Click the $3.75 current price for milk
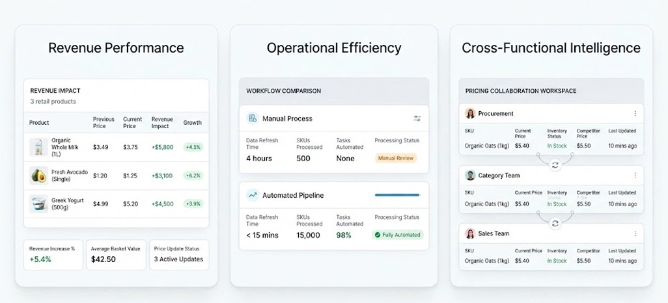Image resolution: width=668 pixels, height=303 pixels. (x=130, y=147)
